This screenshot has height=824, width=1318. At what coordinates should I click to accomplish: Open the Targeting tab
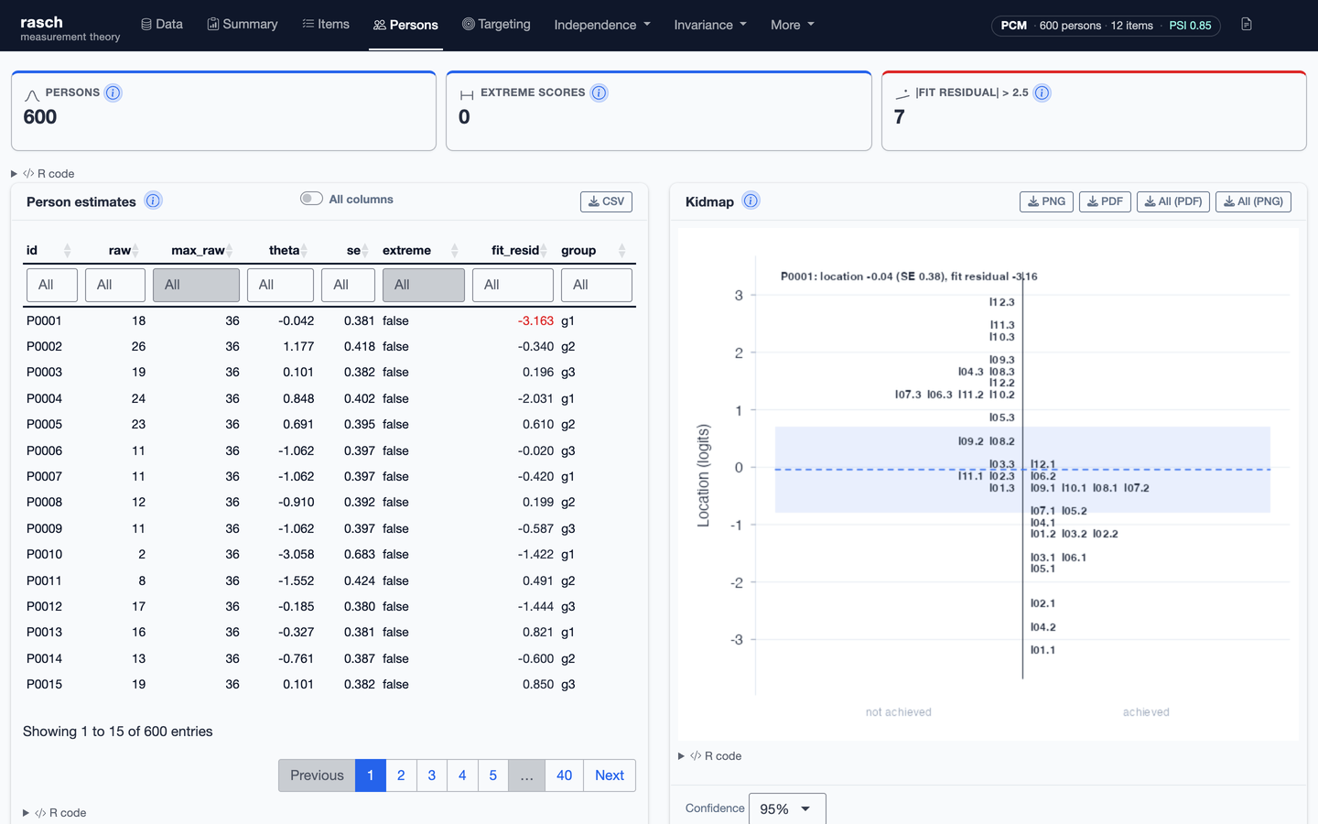(496, 25)
